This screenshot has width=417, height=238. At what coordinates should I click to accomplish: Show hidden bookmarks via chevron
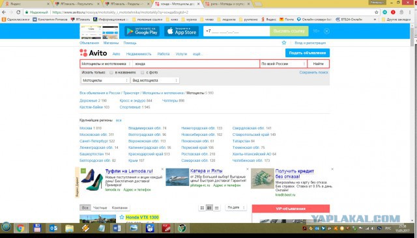coord(375,20)
